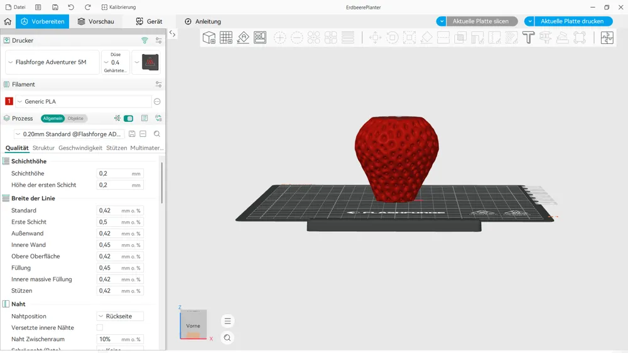Click the Add plate grid icon
Image resolution: width=628 pixels, height=353 pixels.
(x=226, y=38)
